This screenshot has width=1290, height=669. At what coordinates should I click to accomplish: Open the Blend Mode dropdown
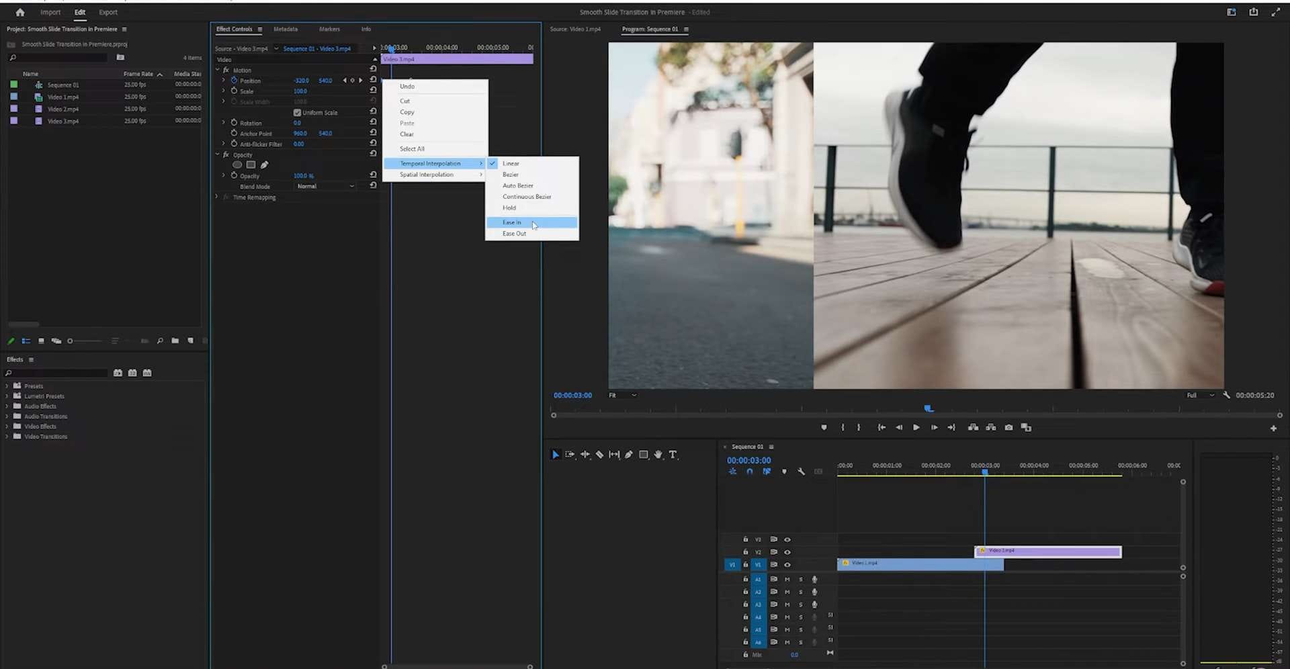pyautogui.click(x=325, y=186)
